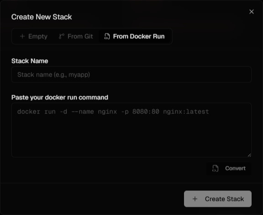Click the 'Stack name (e.g., myapp)' placeholder
The image size is (263, 215).
pyautogui.click(x=54, y=75)
